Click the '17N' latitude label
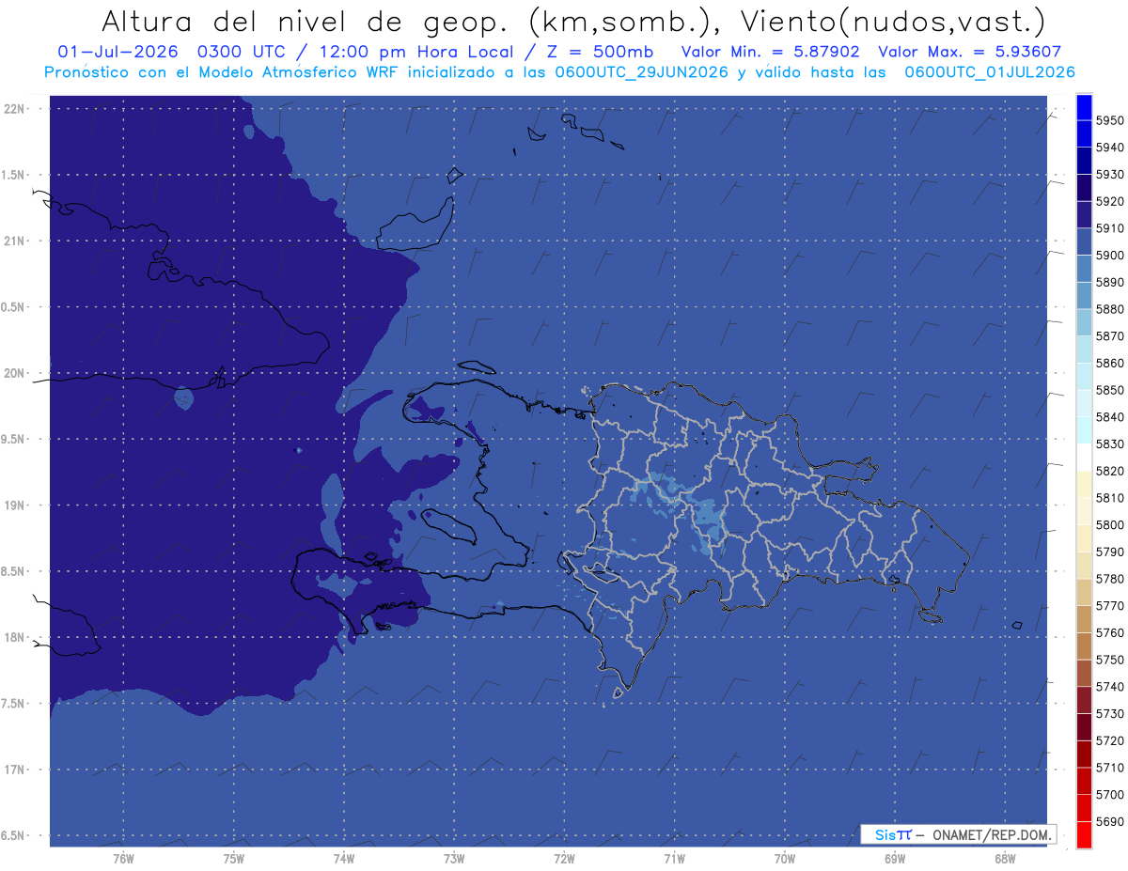The image size is (1128, 871). coord(15,770)
